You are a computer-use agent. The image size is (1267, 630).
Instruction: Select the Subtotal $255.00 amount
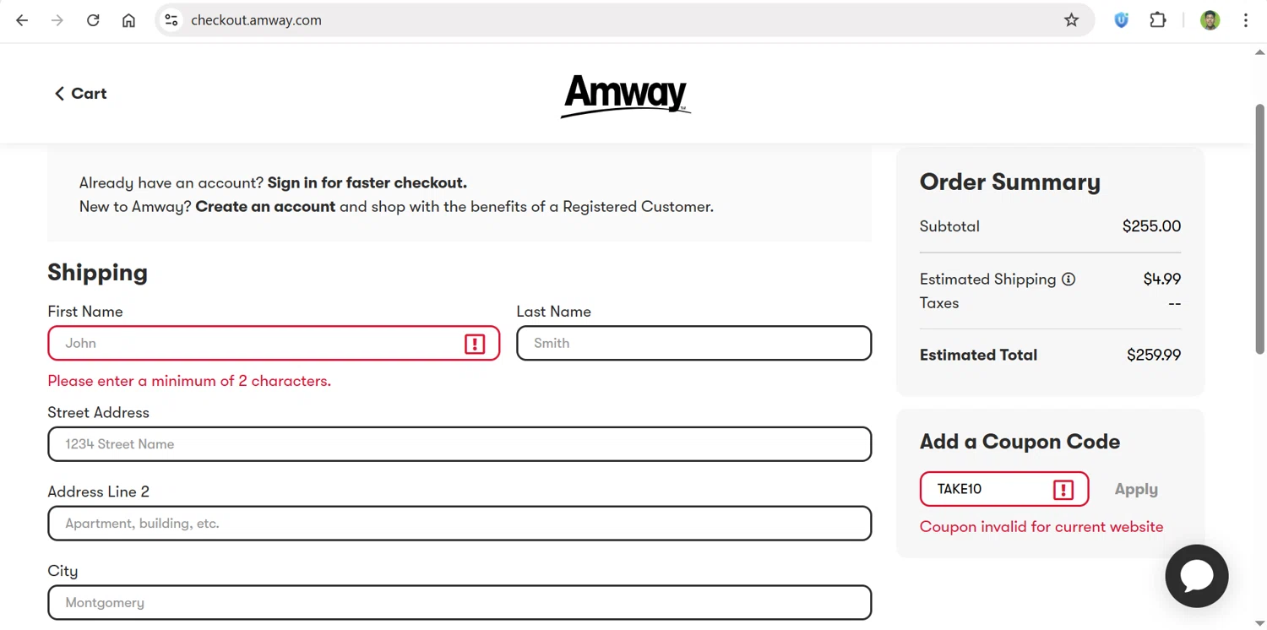tap(1151, 226)
